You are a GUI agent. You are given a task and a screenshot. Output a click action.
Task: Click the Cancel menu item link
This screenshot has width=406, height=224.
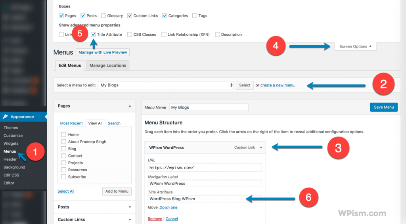(172, 219)
